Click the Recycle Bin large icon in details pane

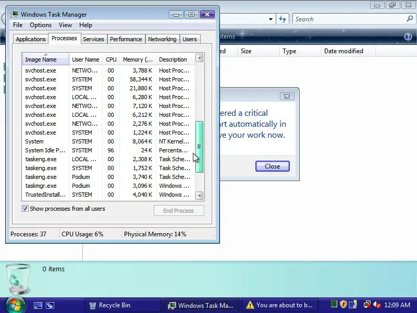18,279
